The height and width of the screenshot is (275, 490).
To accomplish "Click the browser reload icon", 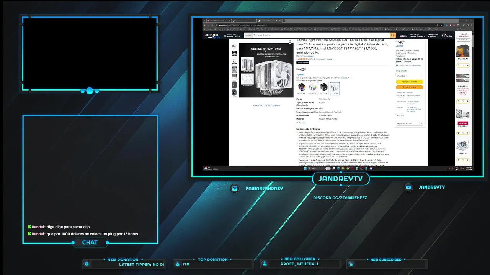I will coord(212,25).
